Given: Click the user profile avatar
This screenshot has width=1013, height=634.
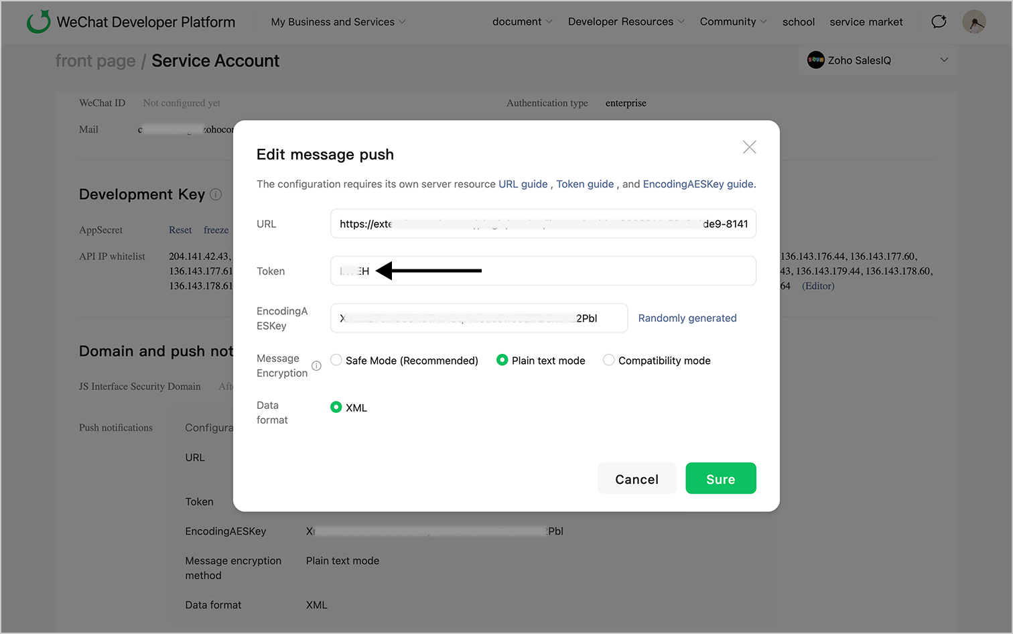Looking at the screenshot, I should coord(973,21).
